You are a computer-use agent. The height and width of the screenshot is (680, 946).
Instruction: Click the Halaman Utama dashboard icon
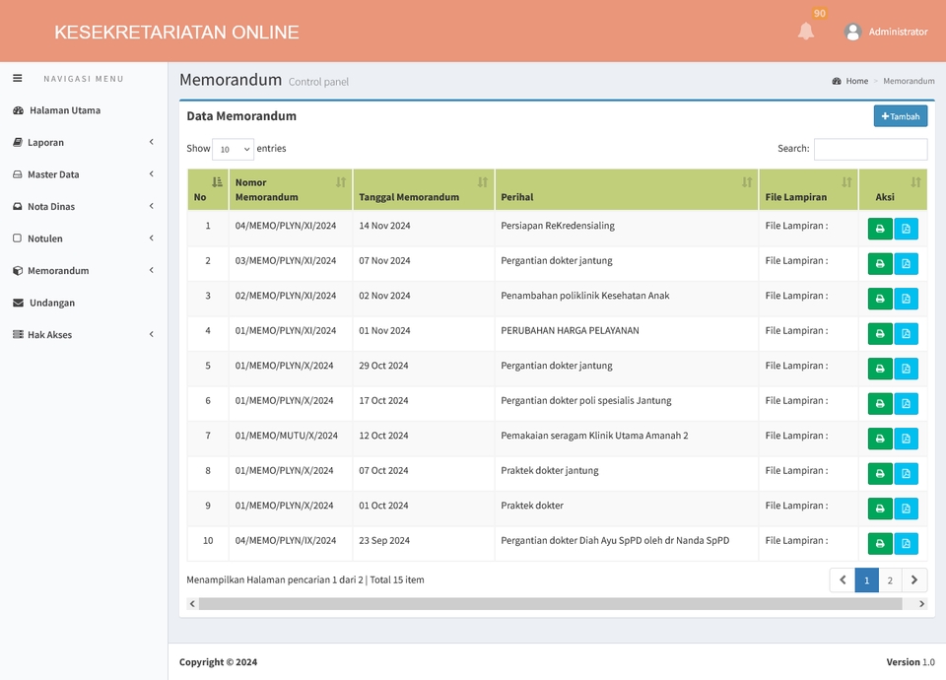tap(18, 110)
